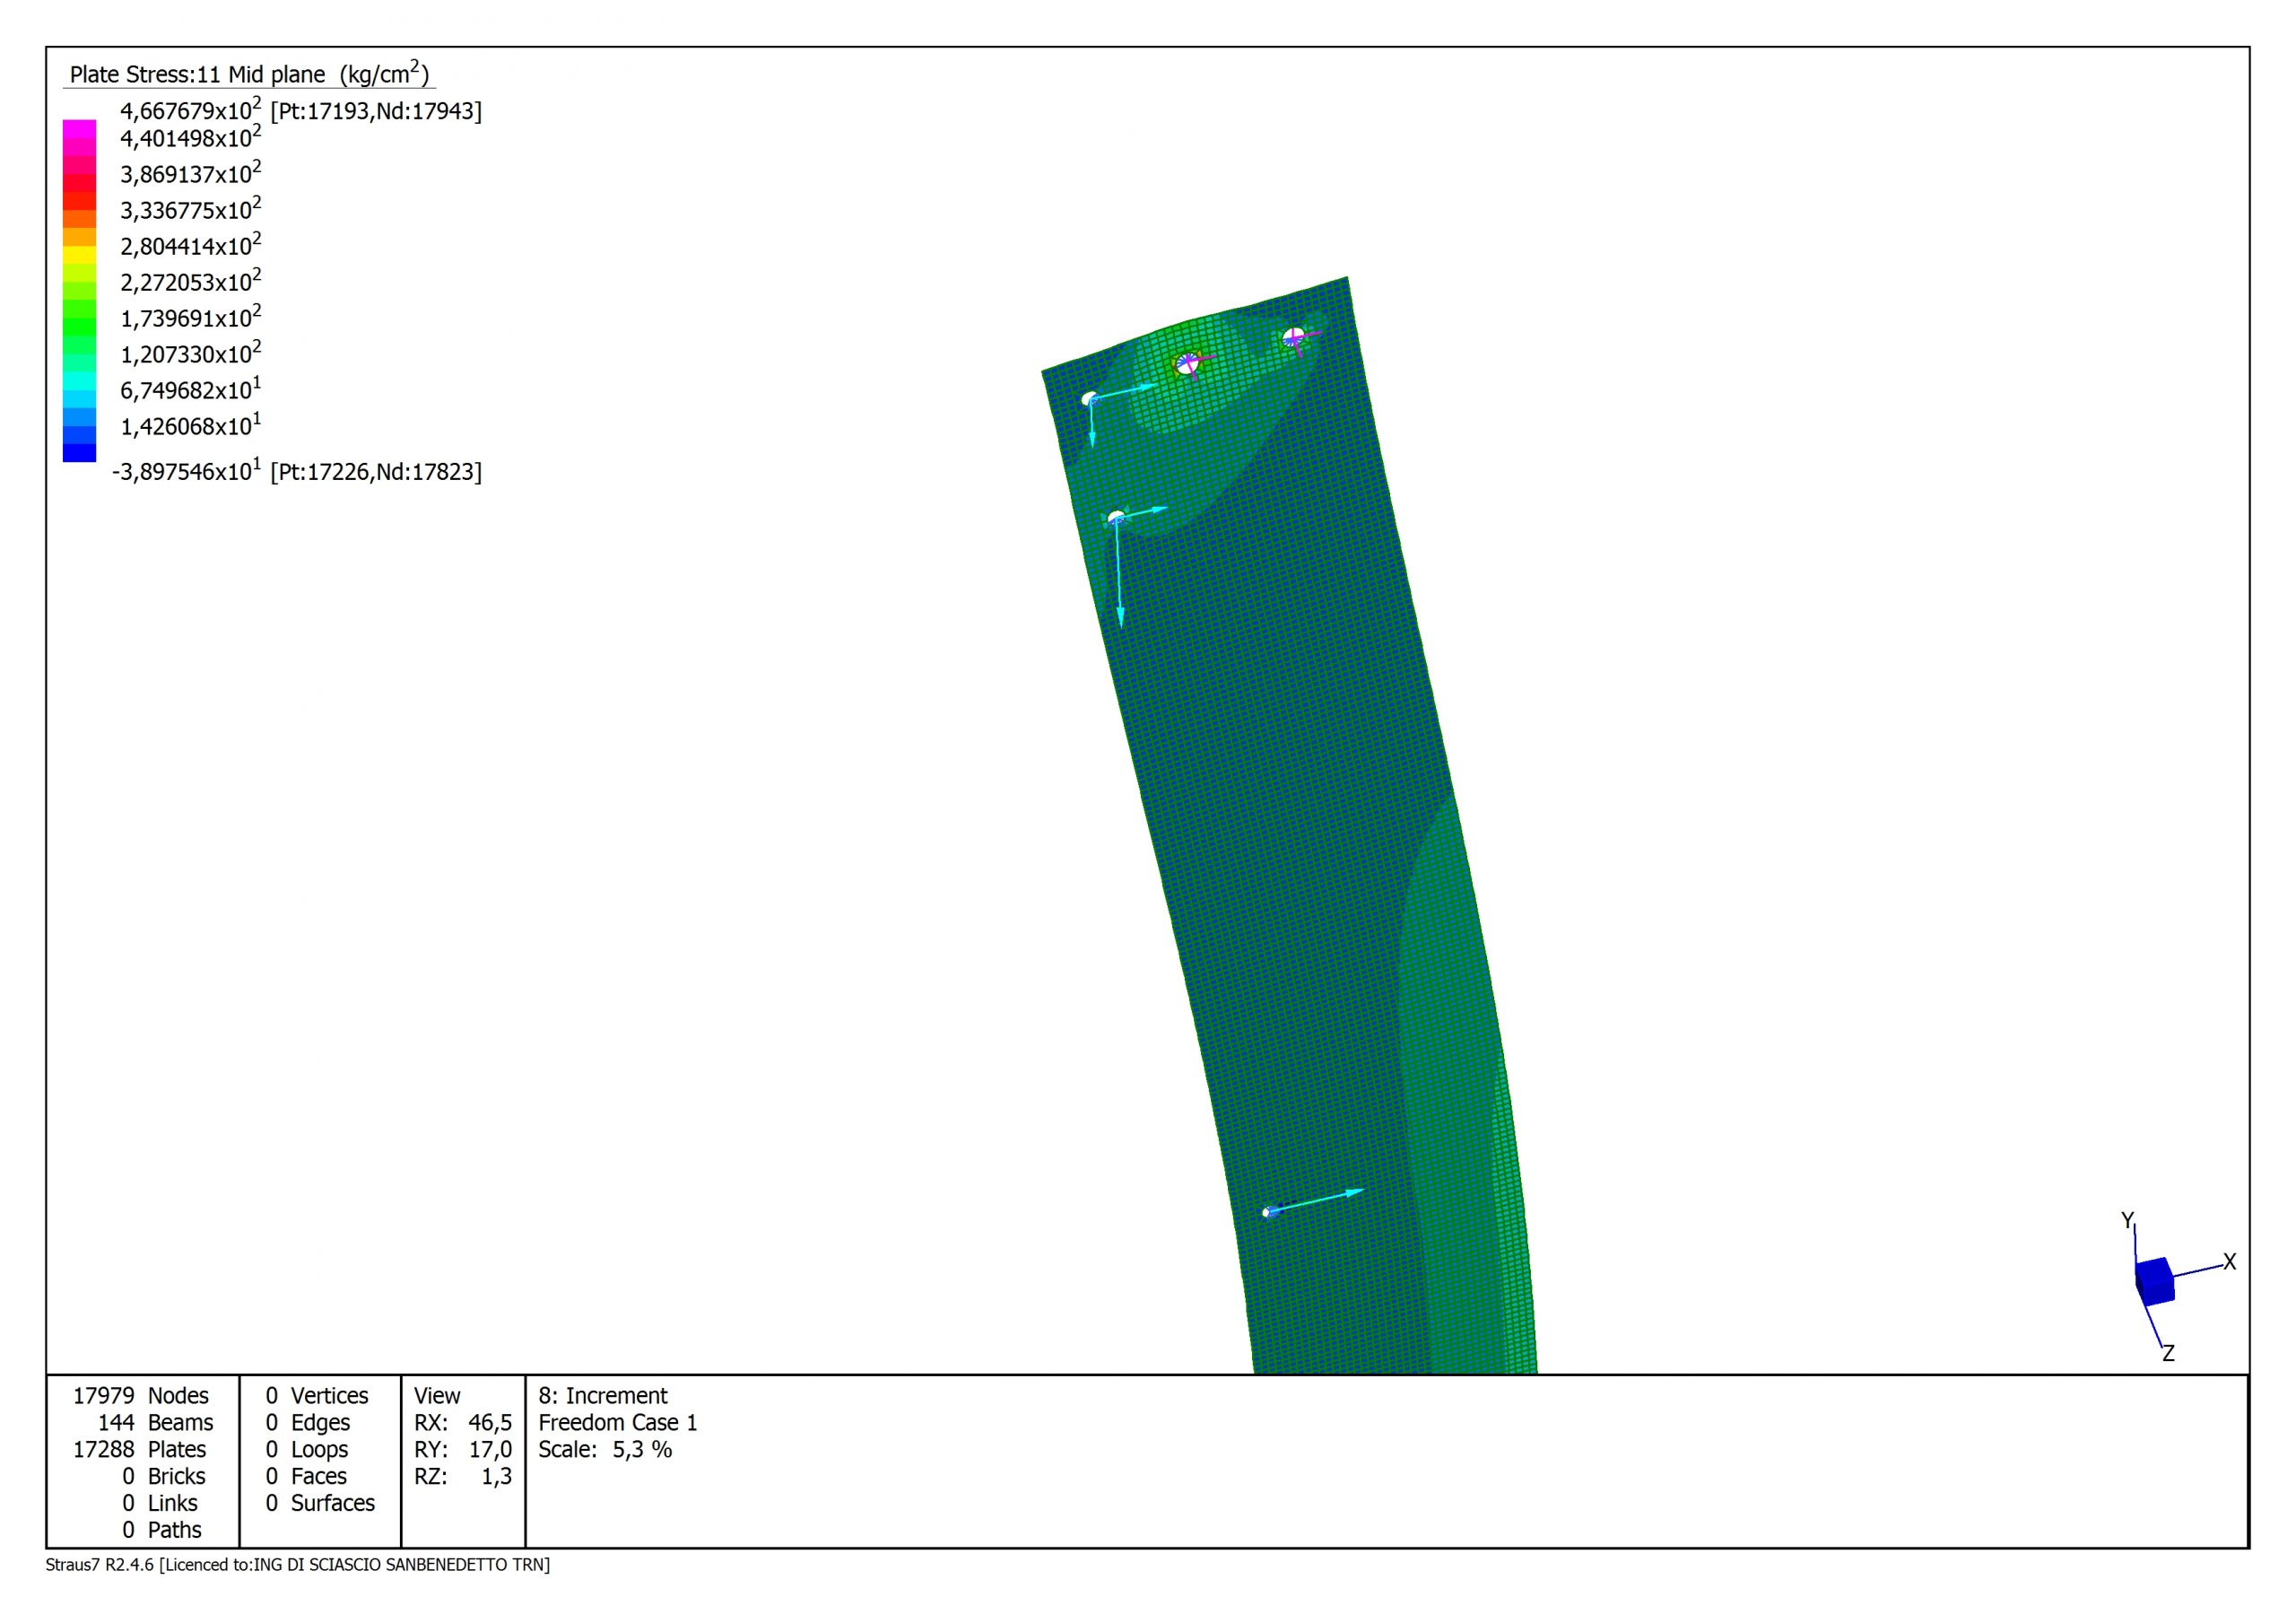The width and height of the screenshot is (2296, 1623).
Task: Click the magenta color swatch in legend
Action: [79, 129]
